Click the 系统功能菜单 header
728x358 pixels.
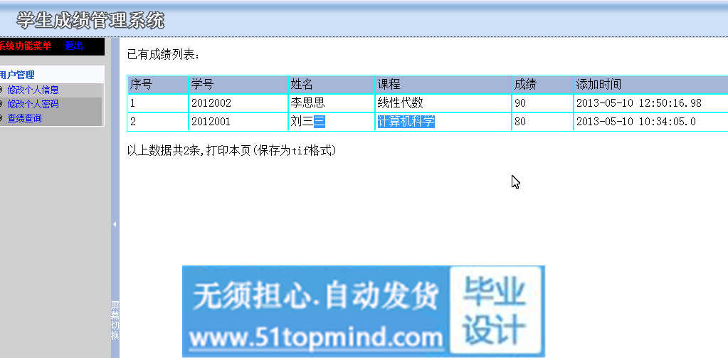(26, 46)
